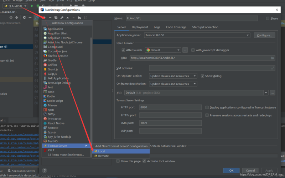Click the HTTPs port field

[x=171, y=115]
